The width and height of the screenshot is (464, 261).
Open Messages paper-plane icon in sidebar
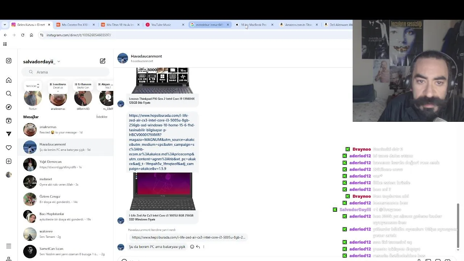pos(9,134)
